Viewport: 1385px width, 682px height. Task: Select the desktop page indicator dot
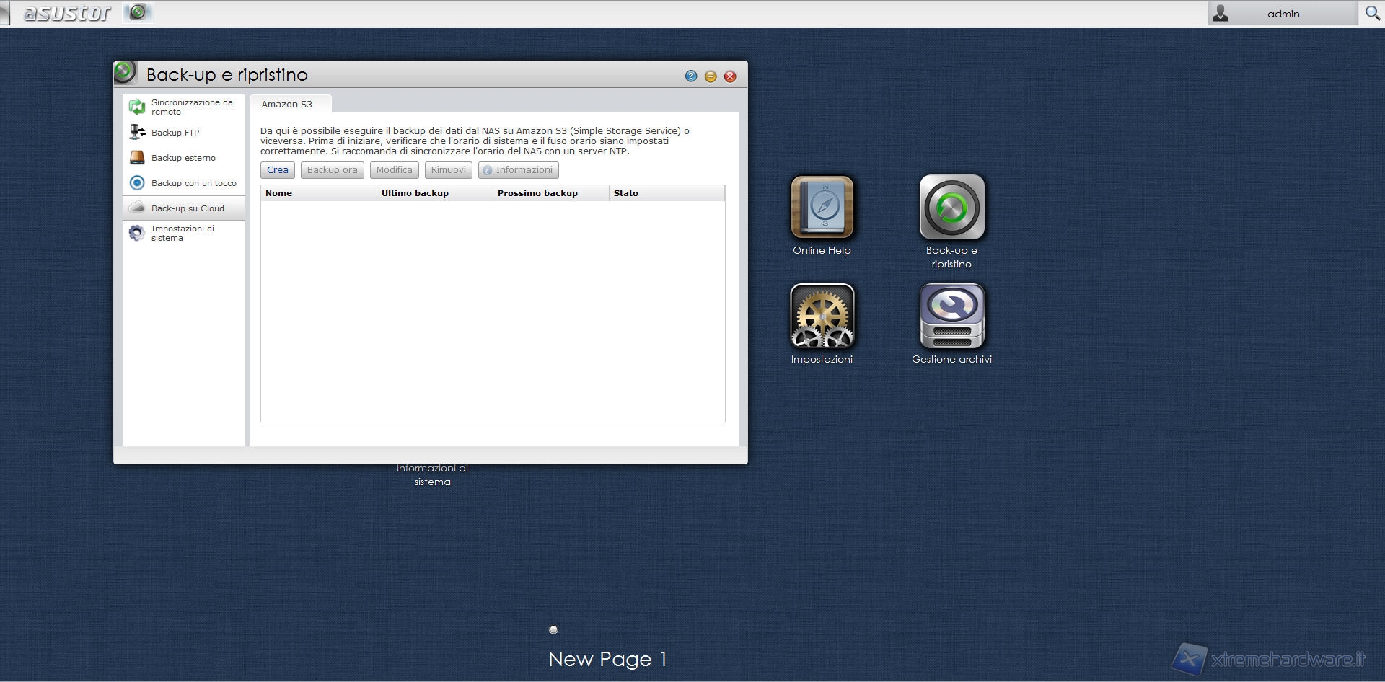click(x=554, y=630)
